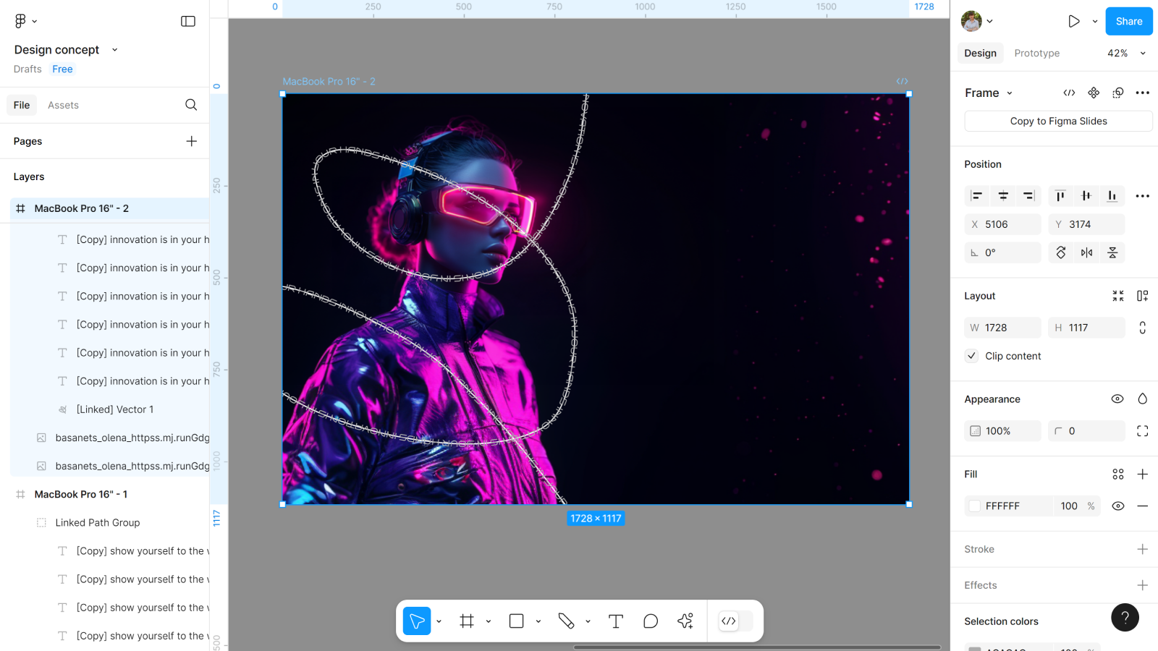Viewport: 1158px width, 651px height.
Task: Click the Share button
Action: [1128, 21]
